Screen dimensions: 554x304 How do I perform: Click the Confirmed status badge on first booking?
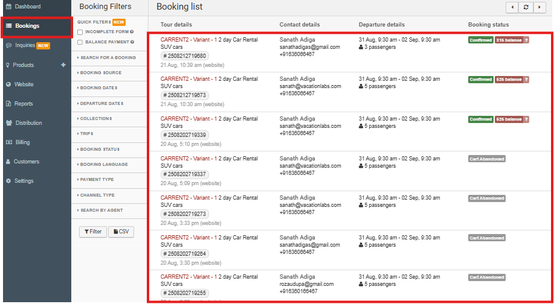[481, 40]
